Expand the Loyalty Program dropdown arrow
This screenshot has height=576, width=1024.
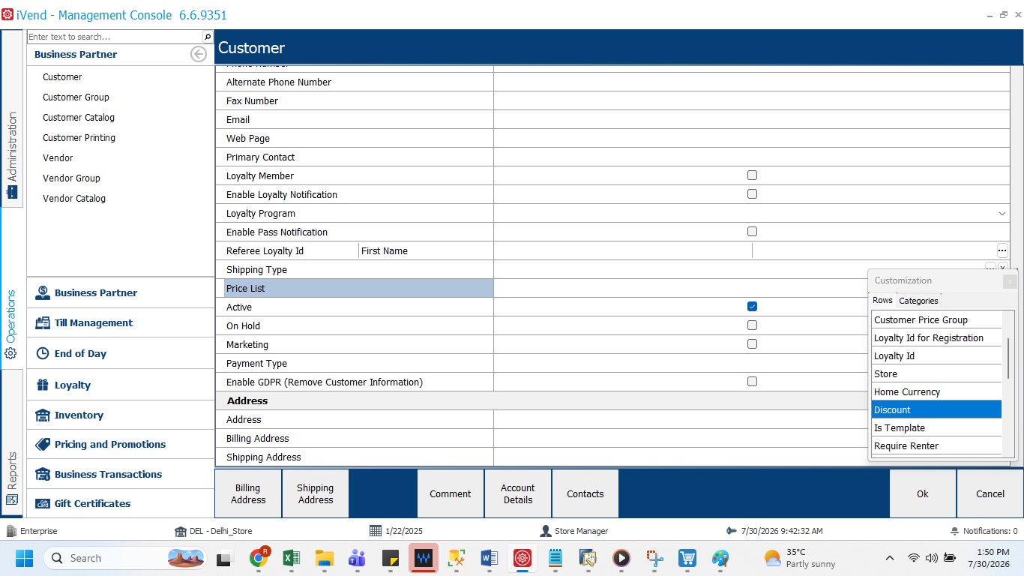click(x=1002, y=214)
